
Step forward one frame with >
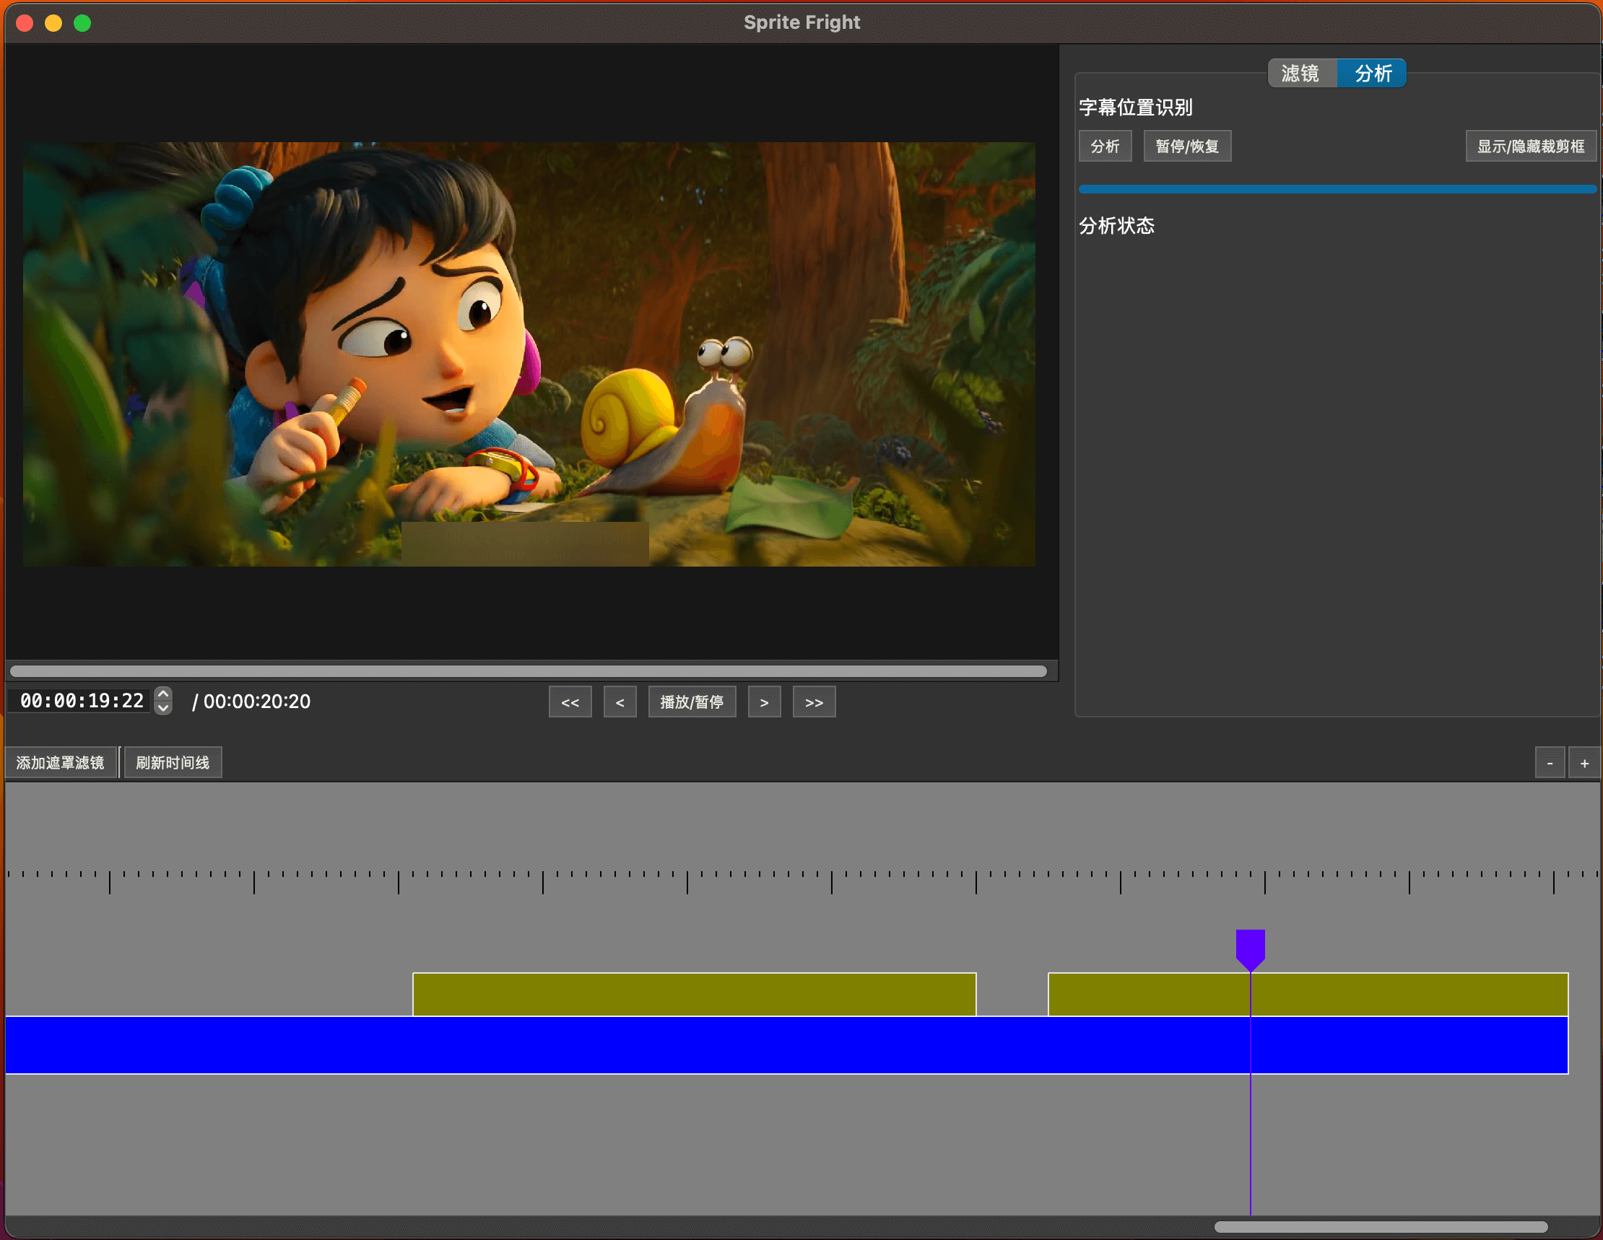[x=764, y=702]
